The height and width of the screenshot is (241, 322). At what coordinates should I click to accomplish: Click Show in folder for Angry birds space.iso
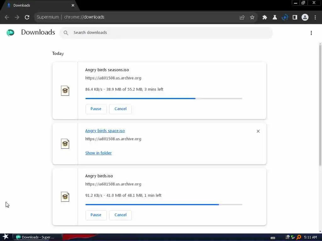pos(98,153)
